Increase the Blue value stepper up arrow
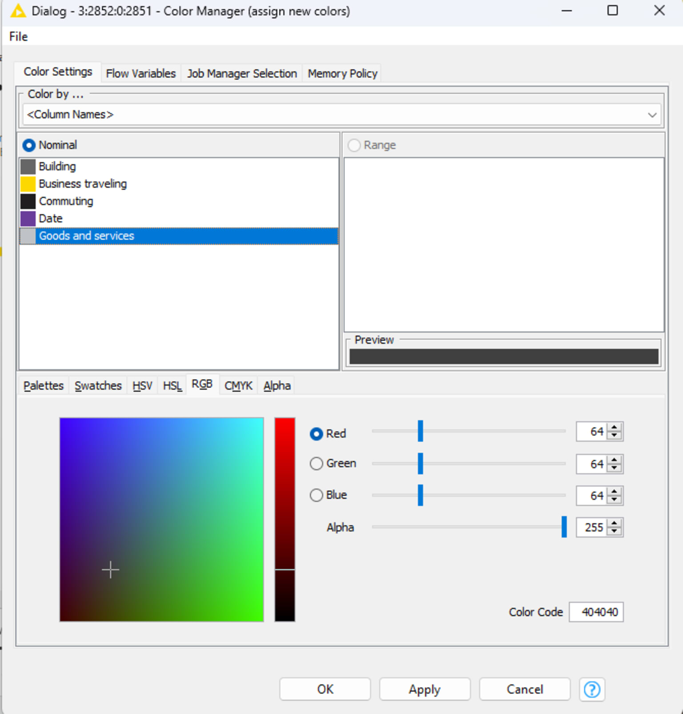Screen dimensions: 683x714 pos(615,492)
